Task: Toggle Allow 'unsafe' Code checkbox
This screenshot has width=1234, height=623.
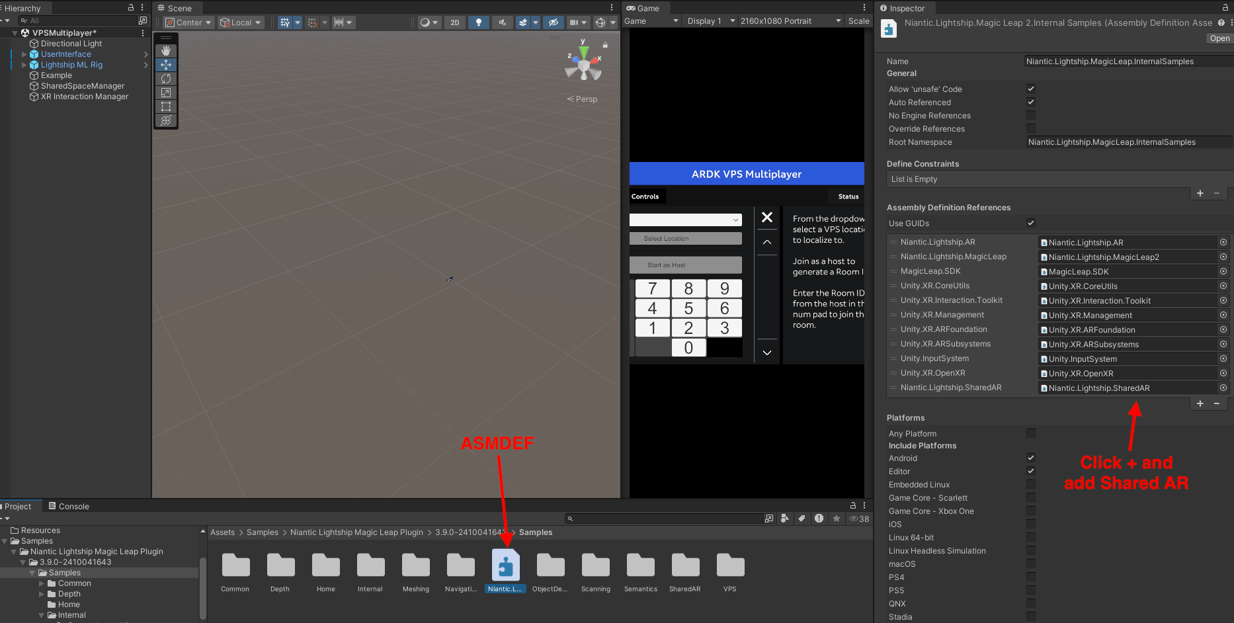Action: [x=1030, y=89]
